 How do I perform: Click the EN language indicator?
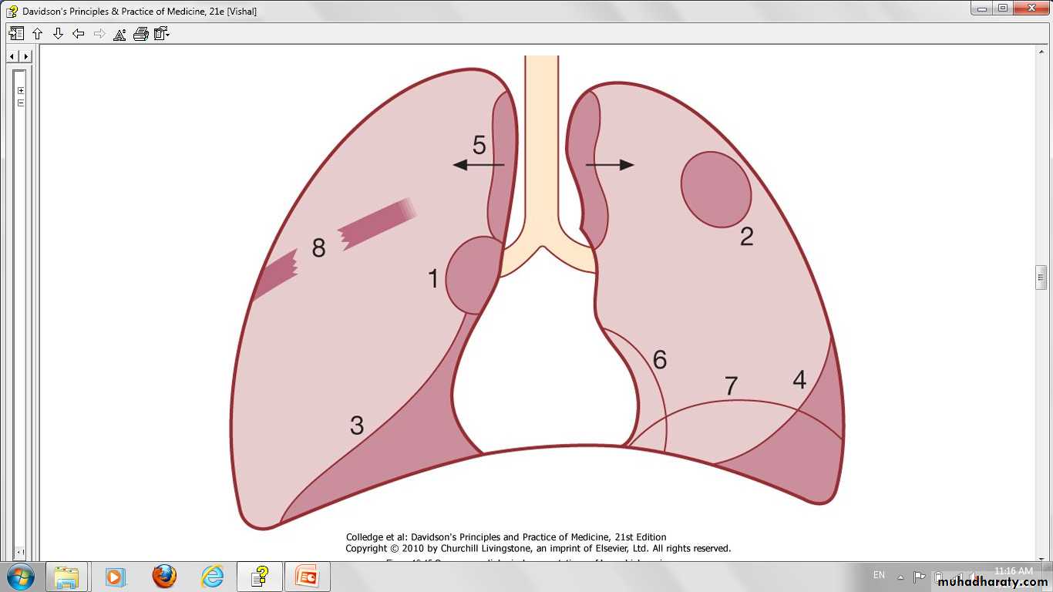click(x=879, y=575)
